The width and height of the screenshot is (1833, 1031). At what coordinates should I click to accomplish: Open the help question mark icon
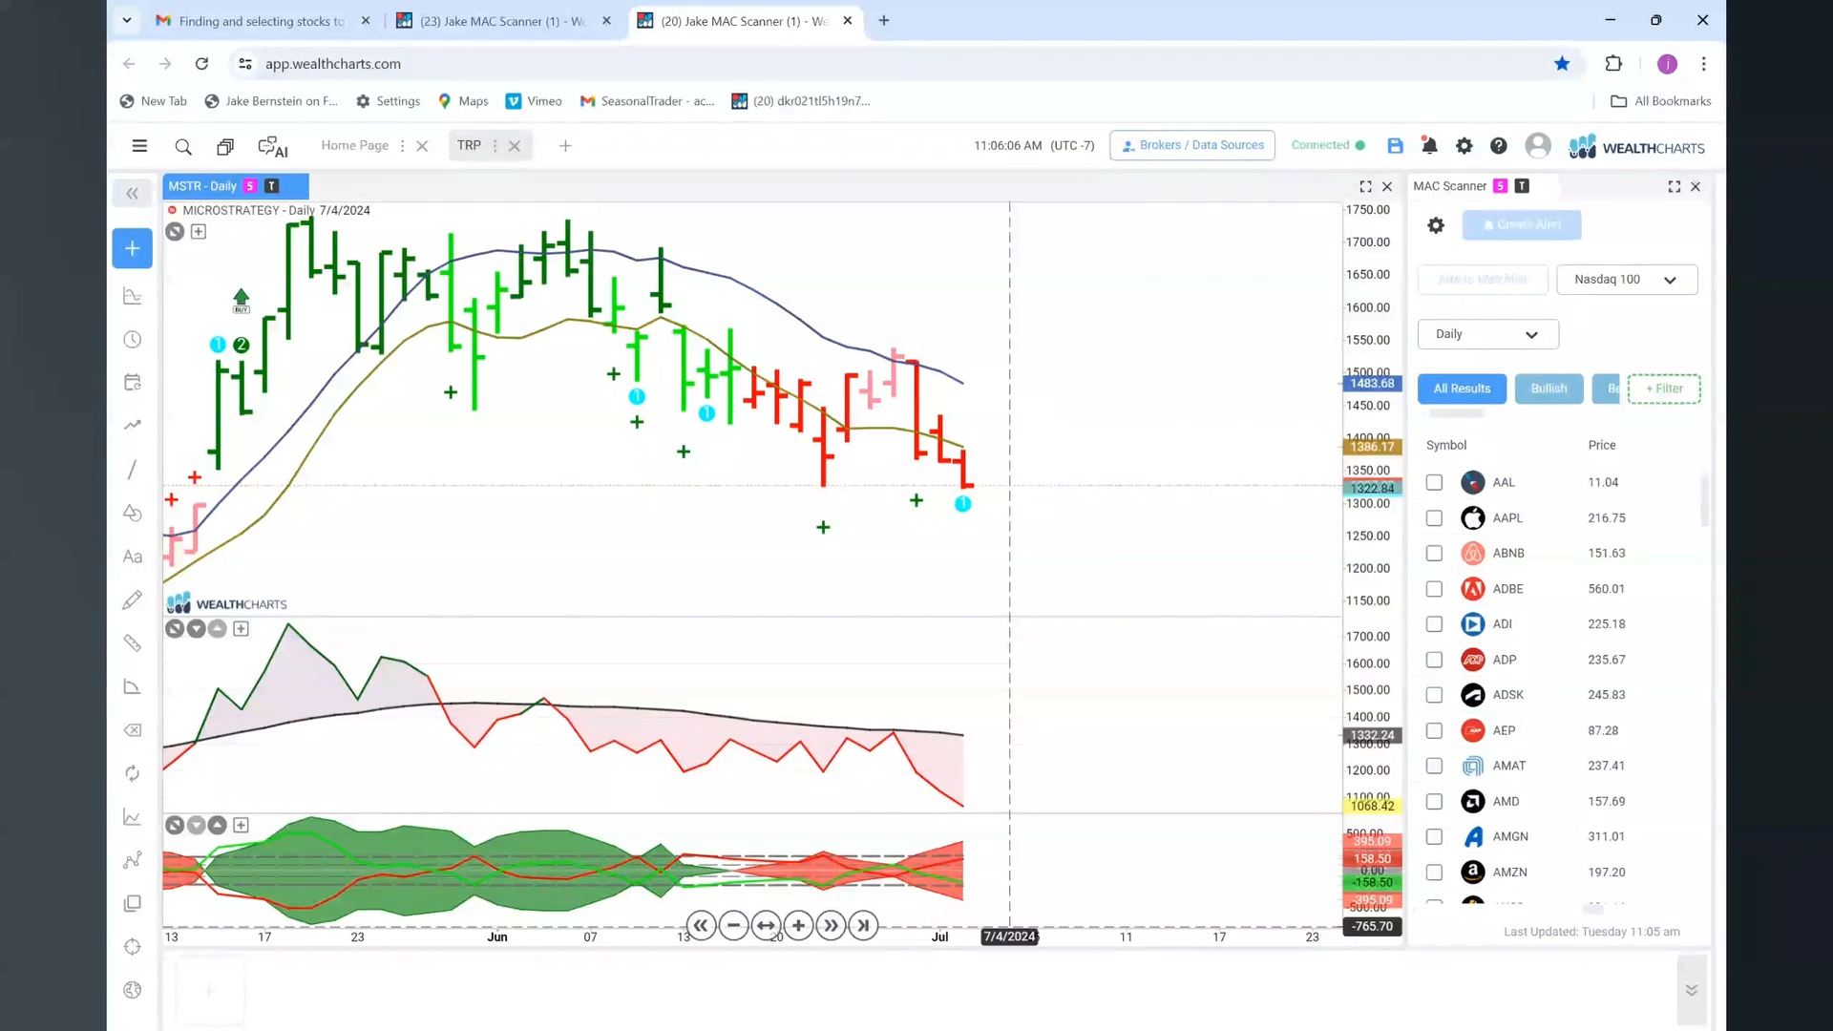point(1499,146)
